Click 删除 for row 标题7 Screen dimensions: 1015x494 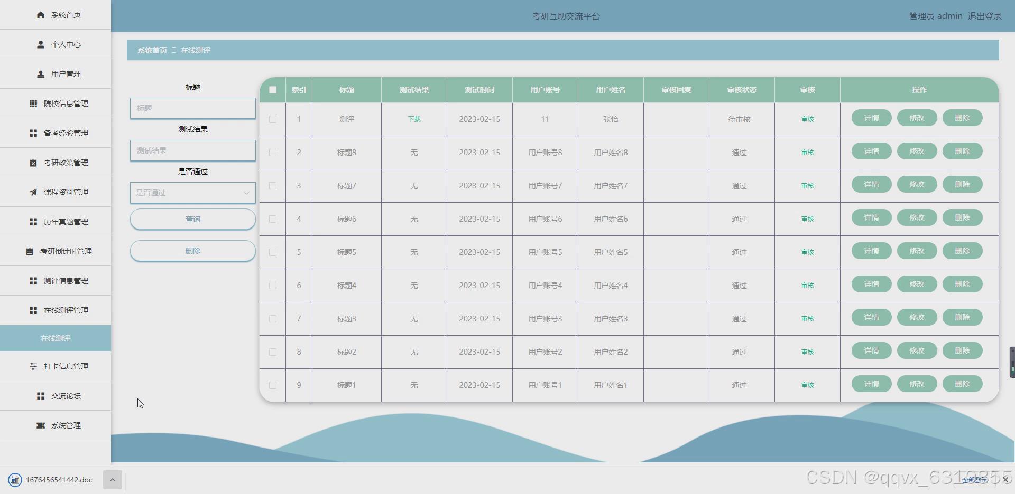(962, 184)
